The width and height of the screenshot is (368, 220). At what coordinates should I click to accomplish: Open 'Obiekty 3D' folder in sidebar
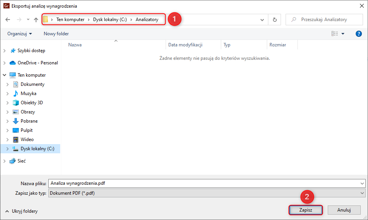click(32, 102)
